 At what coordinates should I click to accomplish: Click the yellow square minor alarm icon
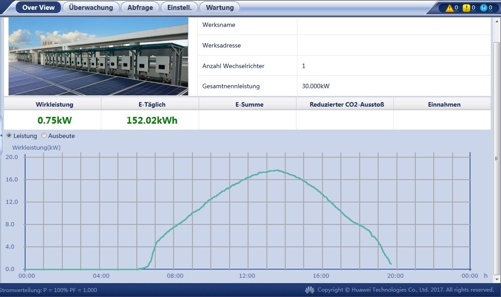click(x=466, y=8)
